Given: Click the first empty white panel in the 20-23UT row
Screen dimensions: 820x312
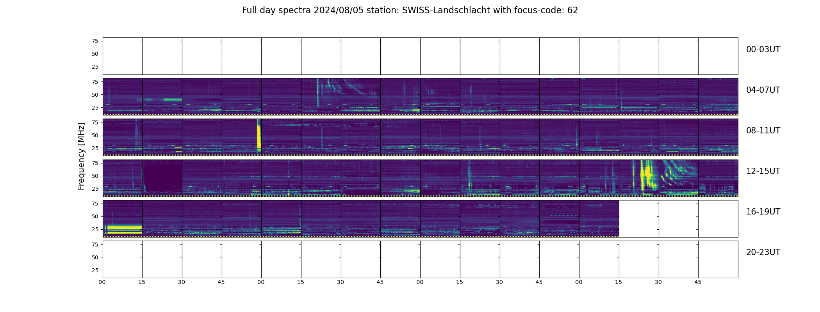Looking at the screenshot, I should [x=123, y=259].
